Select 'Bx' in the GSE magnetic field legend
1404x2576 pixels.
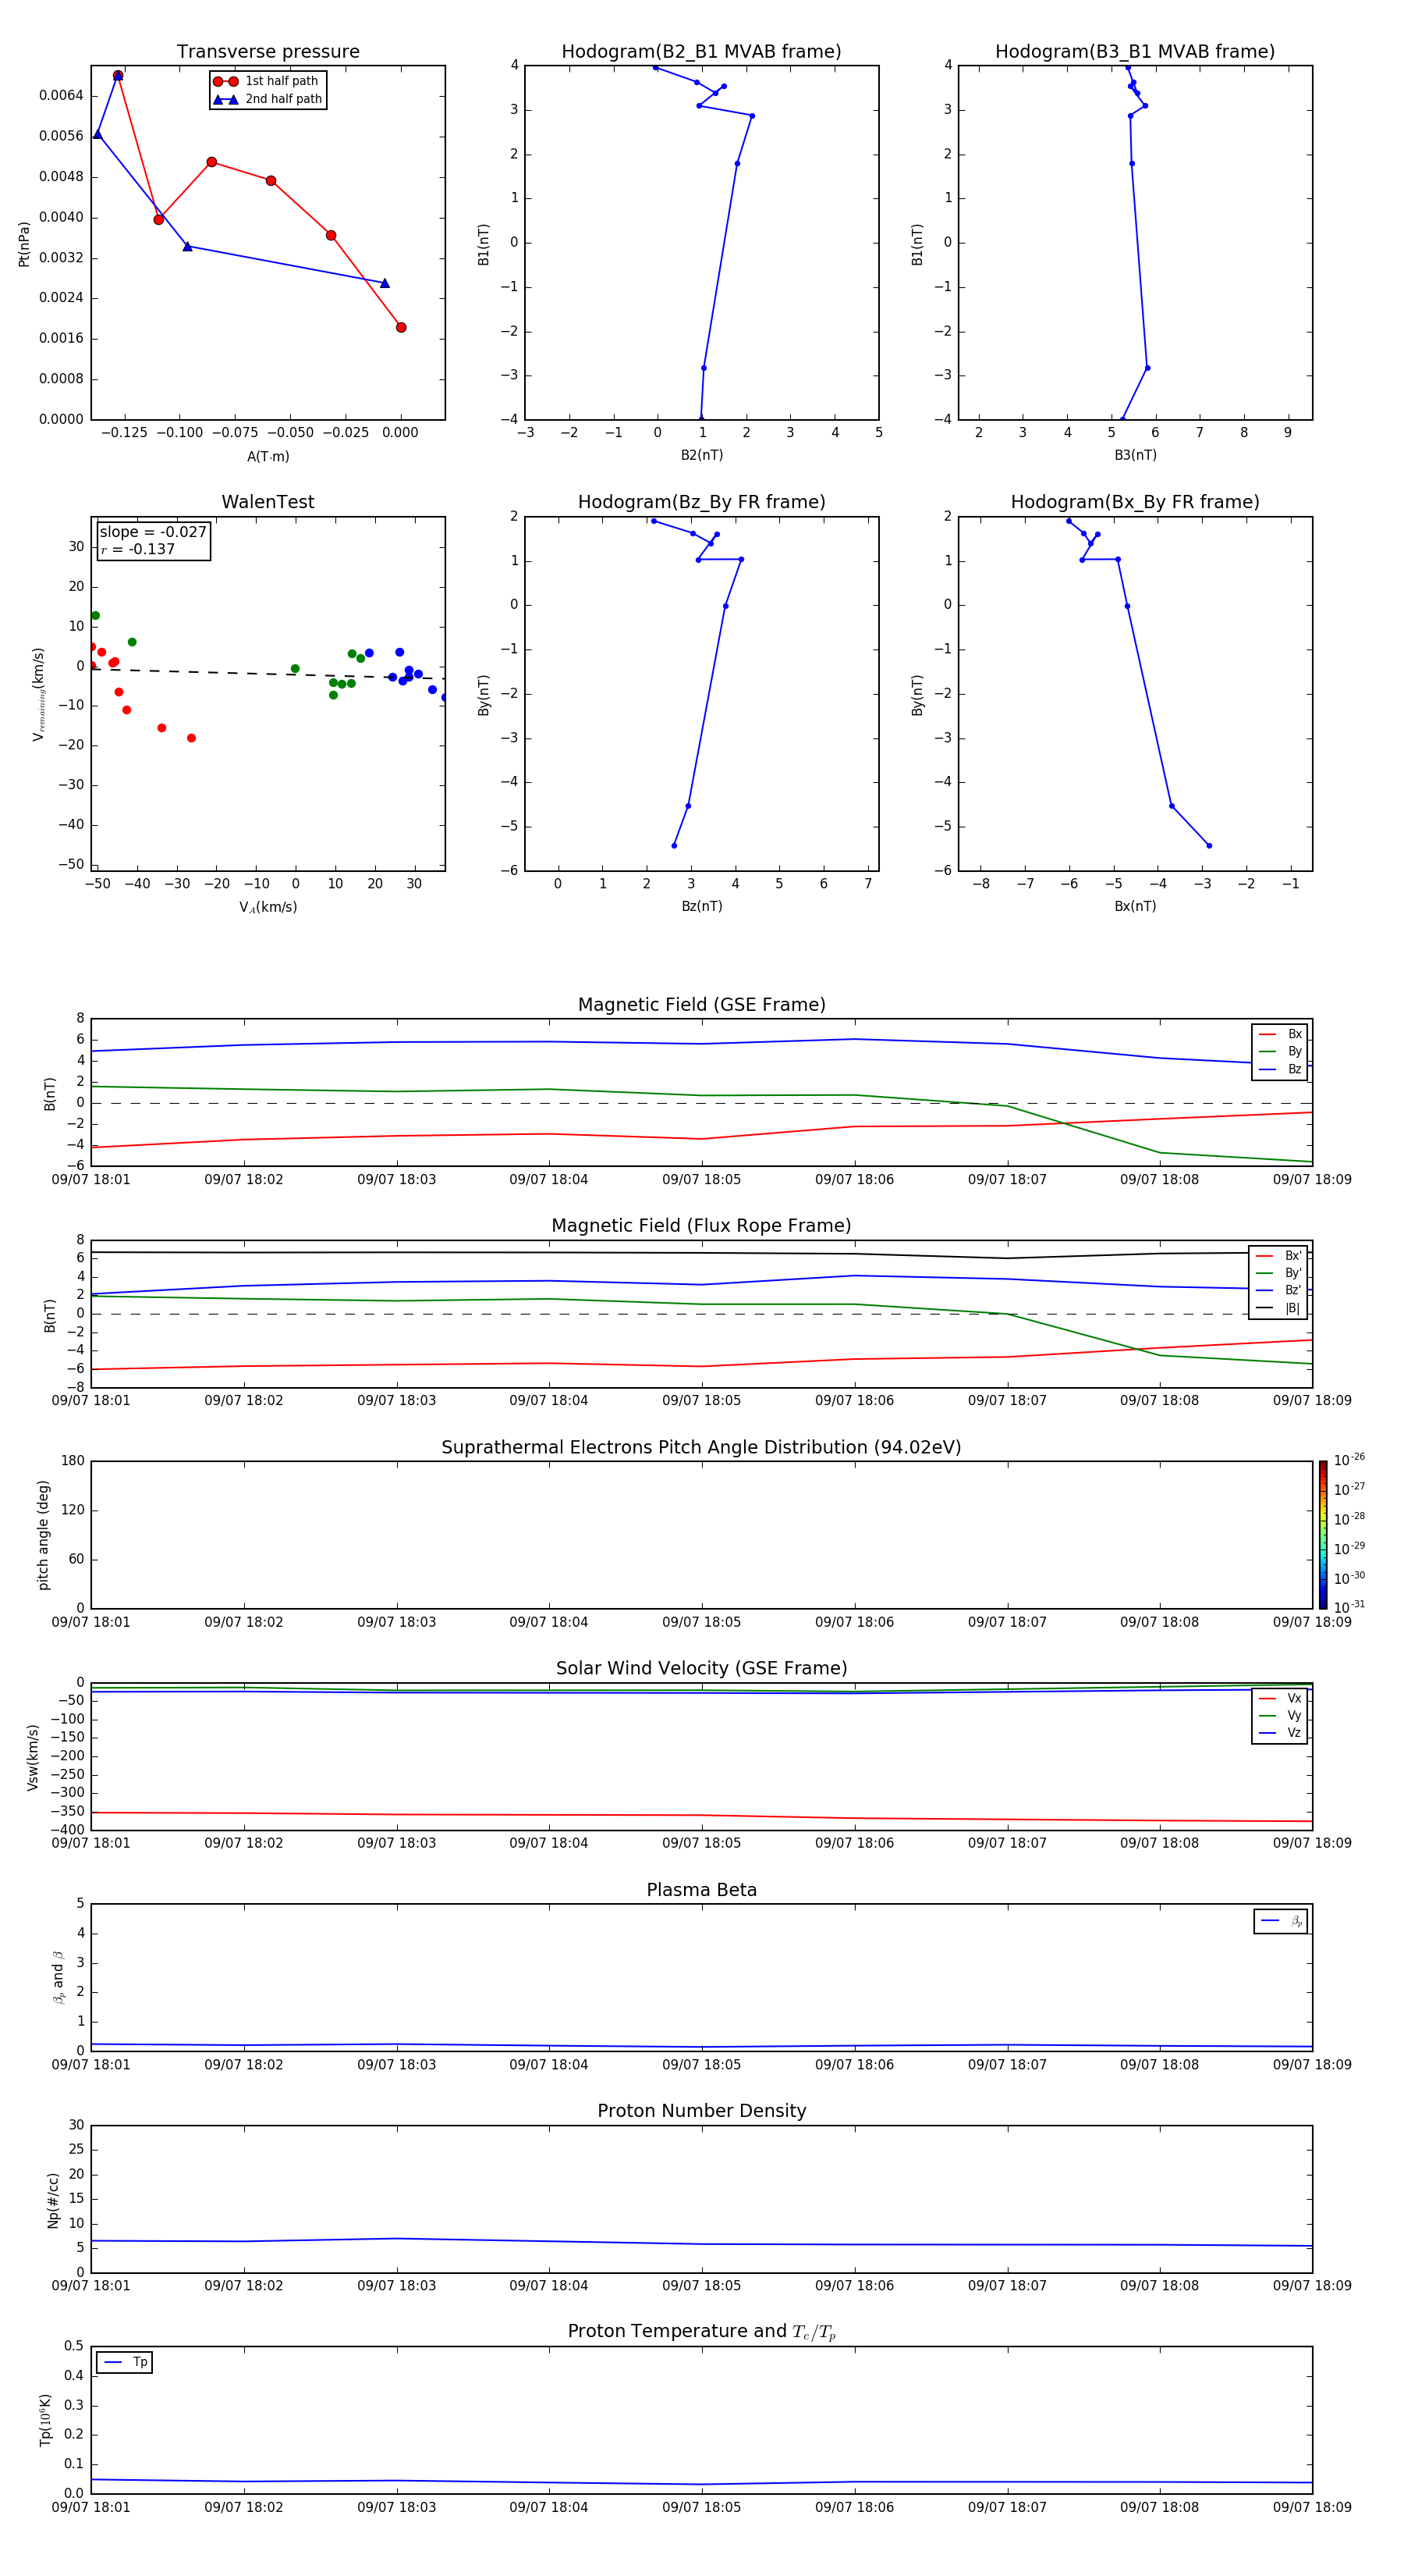[1280, 1034]
